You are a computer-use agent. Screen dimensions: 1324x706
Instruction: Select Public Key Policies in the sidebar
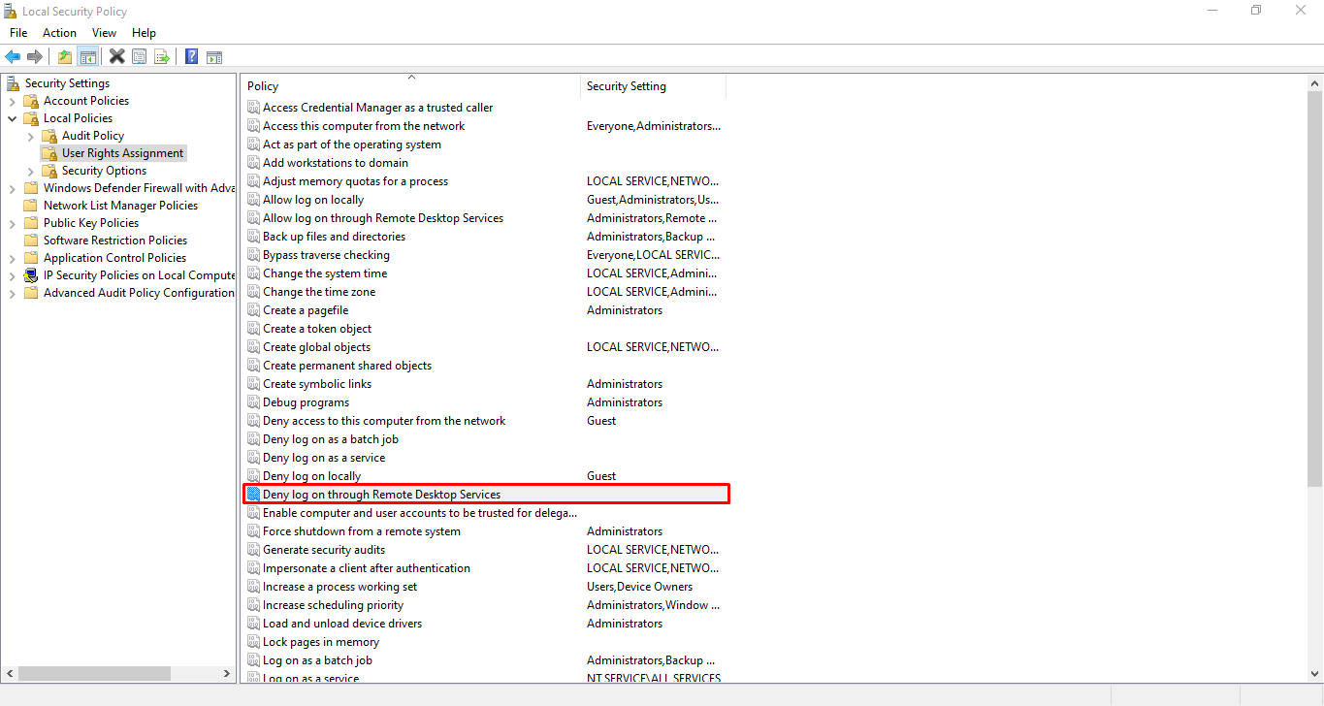(90, 222)
